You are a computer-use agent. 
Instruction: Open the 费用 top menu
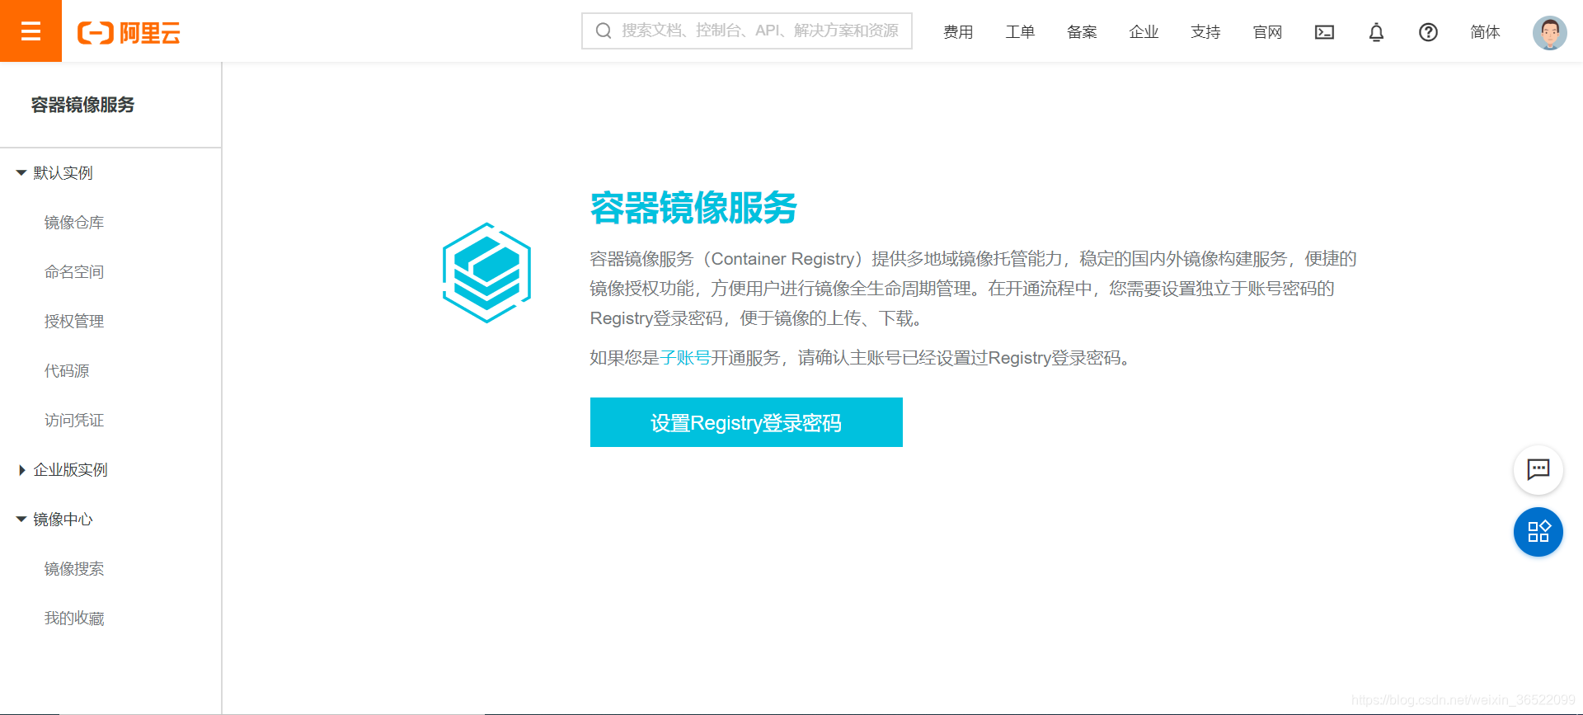(x=958, y=32)
